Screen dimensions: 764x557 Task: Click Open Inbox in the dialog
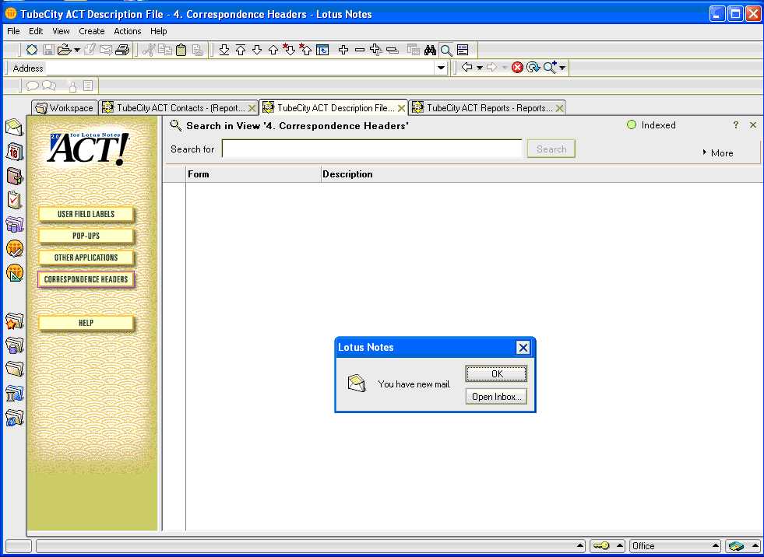coord(496,396)
